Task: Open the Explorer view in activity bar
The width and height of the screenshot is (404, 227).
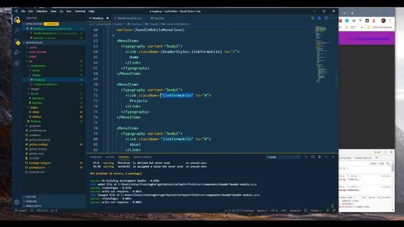Action: [x=17, y=20]
